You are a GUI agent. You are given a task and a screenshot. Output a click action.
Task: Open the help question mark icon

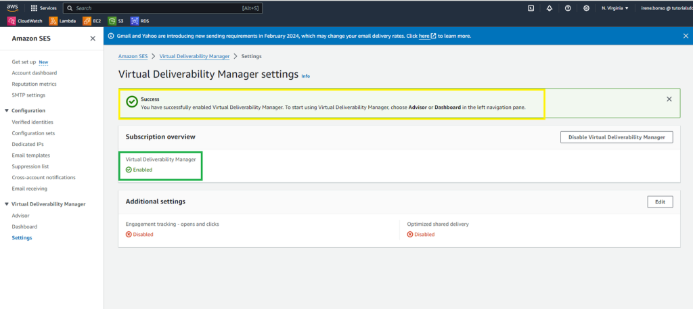pyautogui.click(x=568, y=8)
